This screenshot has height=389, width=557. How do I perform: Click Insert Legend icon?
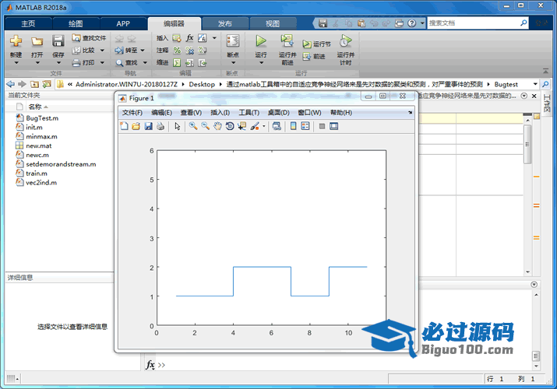305,126
